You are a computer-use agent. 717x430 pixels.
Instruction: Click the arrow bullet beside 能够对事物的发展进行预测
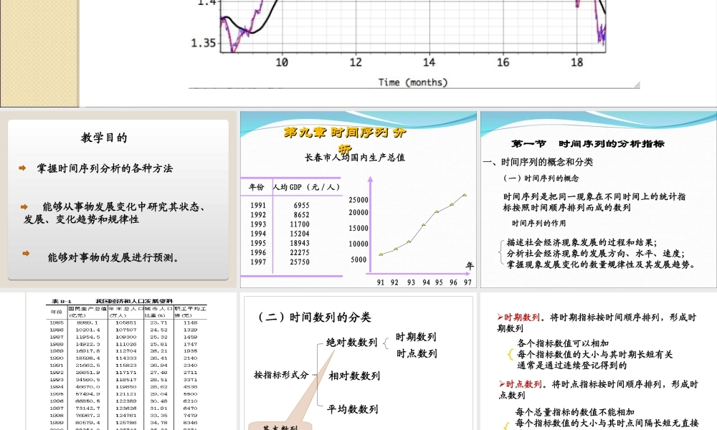(x=27, y=254)
